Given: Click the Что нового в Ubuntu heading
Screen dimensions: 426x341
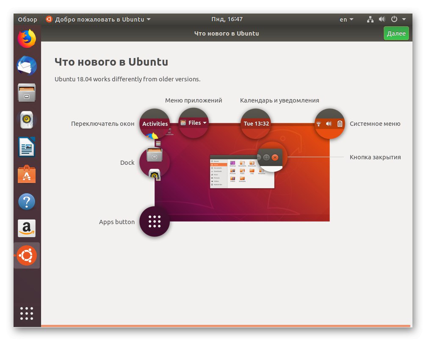Looking at the screenshot, I should tap(111, 62).
